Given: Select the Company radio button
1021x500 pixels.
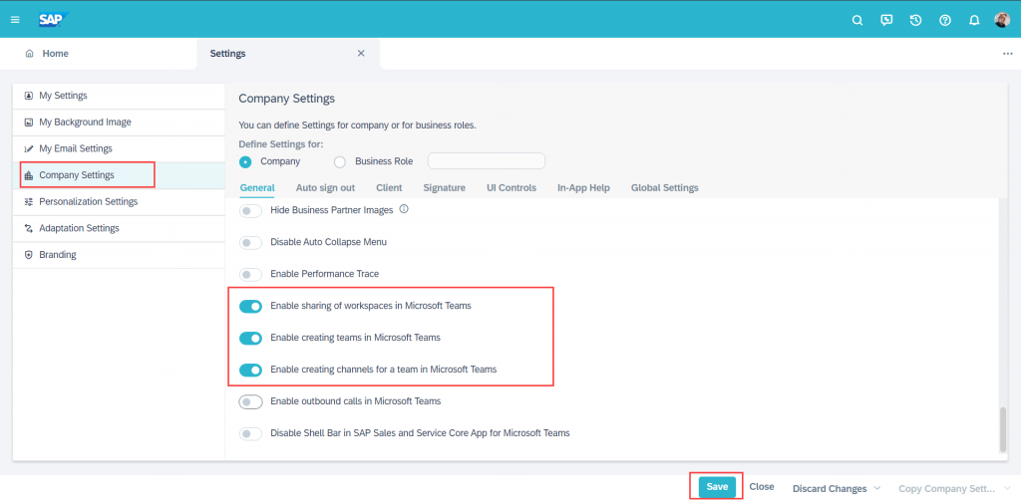Looking at the screenshot, I should pos(245,162).
